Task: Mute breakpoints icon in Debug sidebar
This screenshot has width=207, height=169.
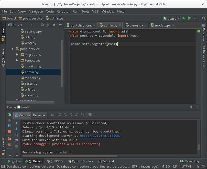Action: [9, 145]
